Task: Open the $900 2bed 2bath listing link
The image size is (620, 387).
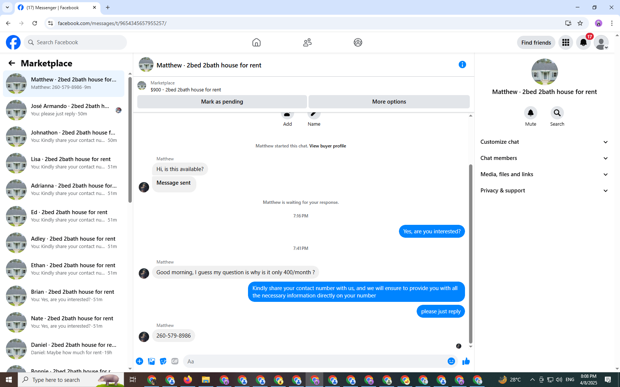Action: coord(186,90)
